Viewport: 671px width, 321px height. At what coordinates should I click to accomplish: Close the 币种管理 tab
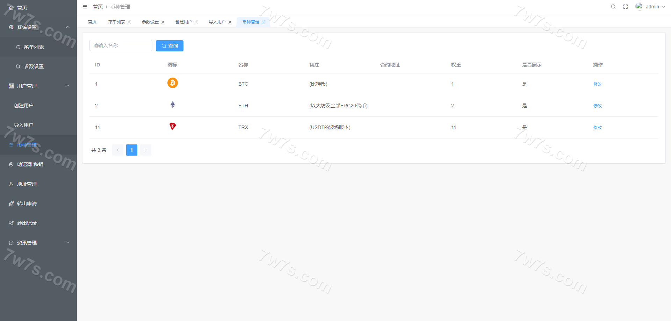pyautogui.click(x=264, y=22)
